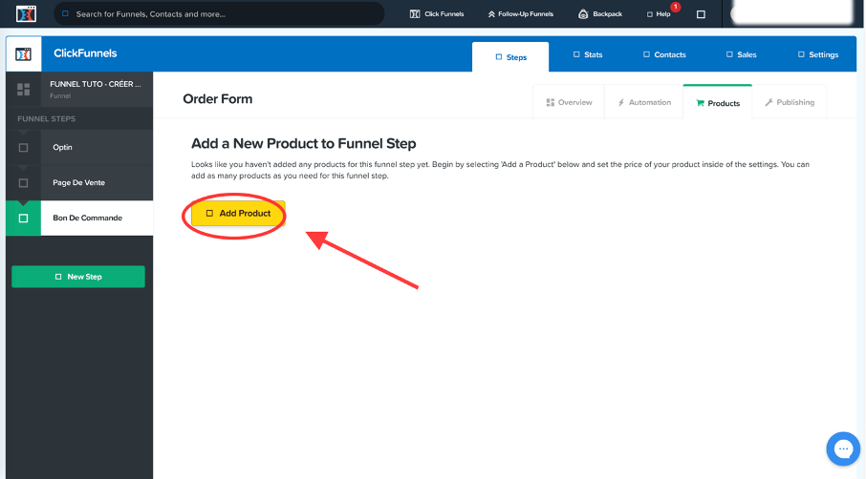Open the Help menu
The width and height of the screenshot is (866, 479).
pyautogui.click(x=659, y=14)
